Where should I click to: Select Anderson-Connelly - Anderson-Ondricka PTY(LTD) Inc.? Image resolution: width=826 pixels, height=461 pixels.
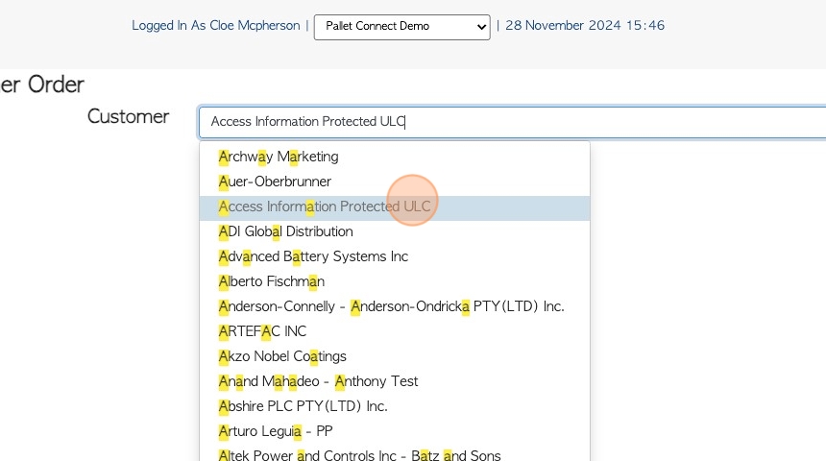tap(395, 306)
